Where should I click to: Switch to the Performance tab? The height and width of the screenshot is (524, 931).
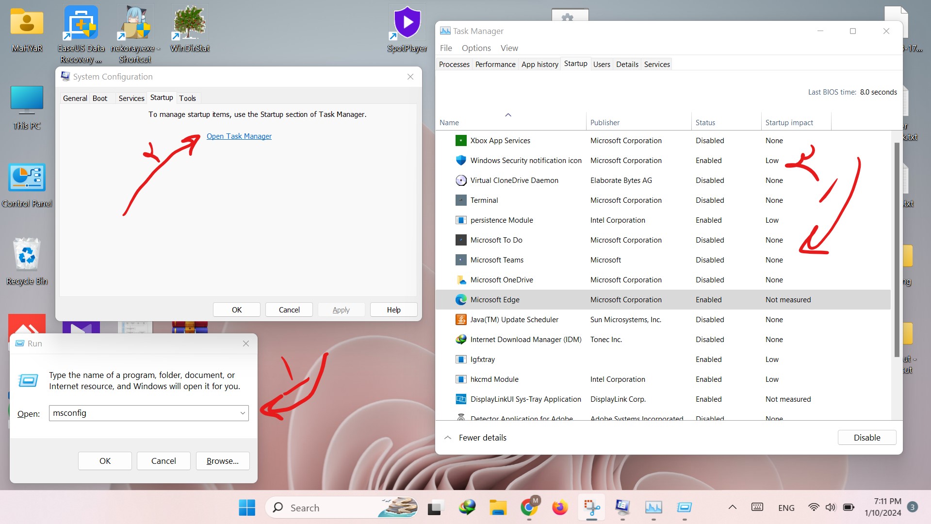click(x=495, y=65)
